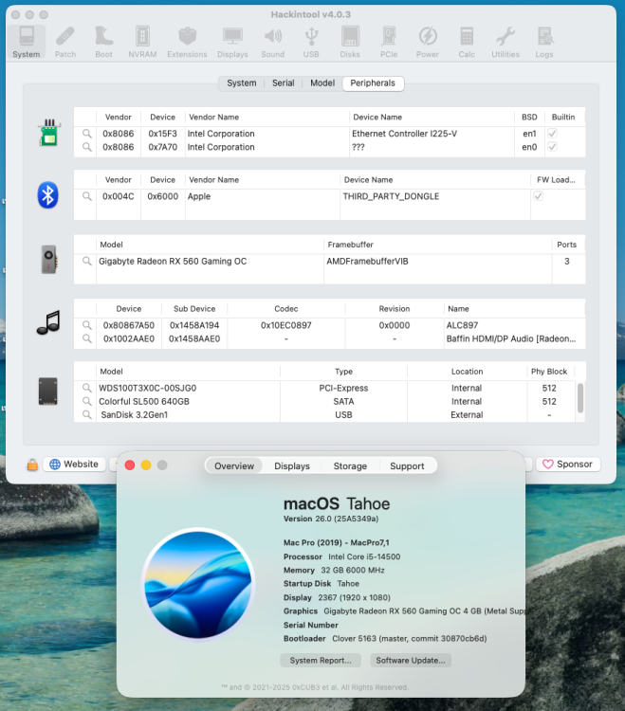
Task: Open the Logs toolbar section
Action: tap(543, 42)
